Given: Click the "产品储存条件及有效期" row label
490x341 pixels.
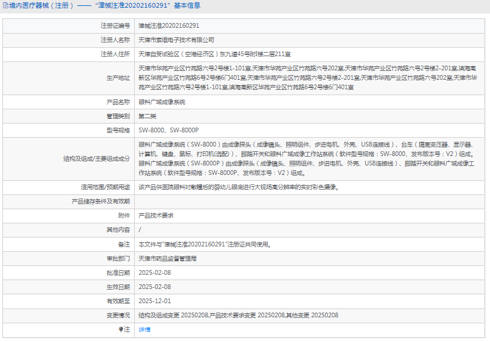Looking at the screenshot, I should click(x=100, y=202).
